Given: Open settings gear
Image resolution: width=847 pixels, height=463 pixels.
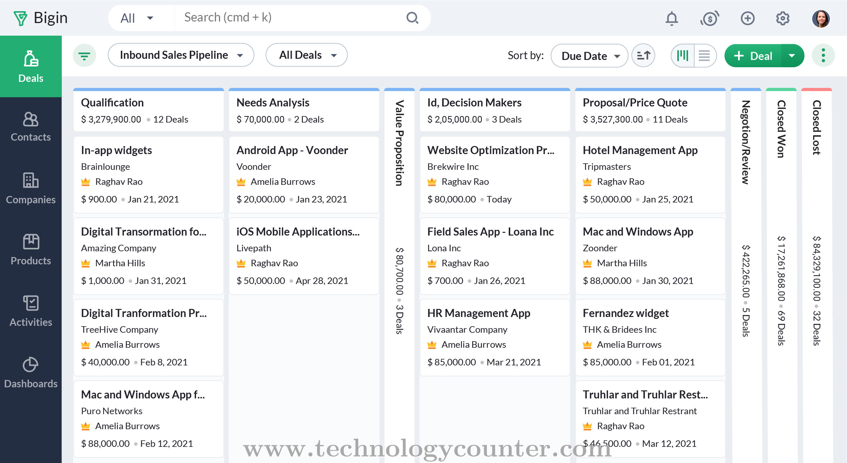Looking at the screenshot, I should tap(782, 18).
